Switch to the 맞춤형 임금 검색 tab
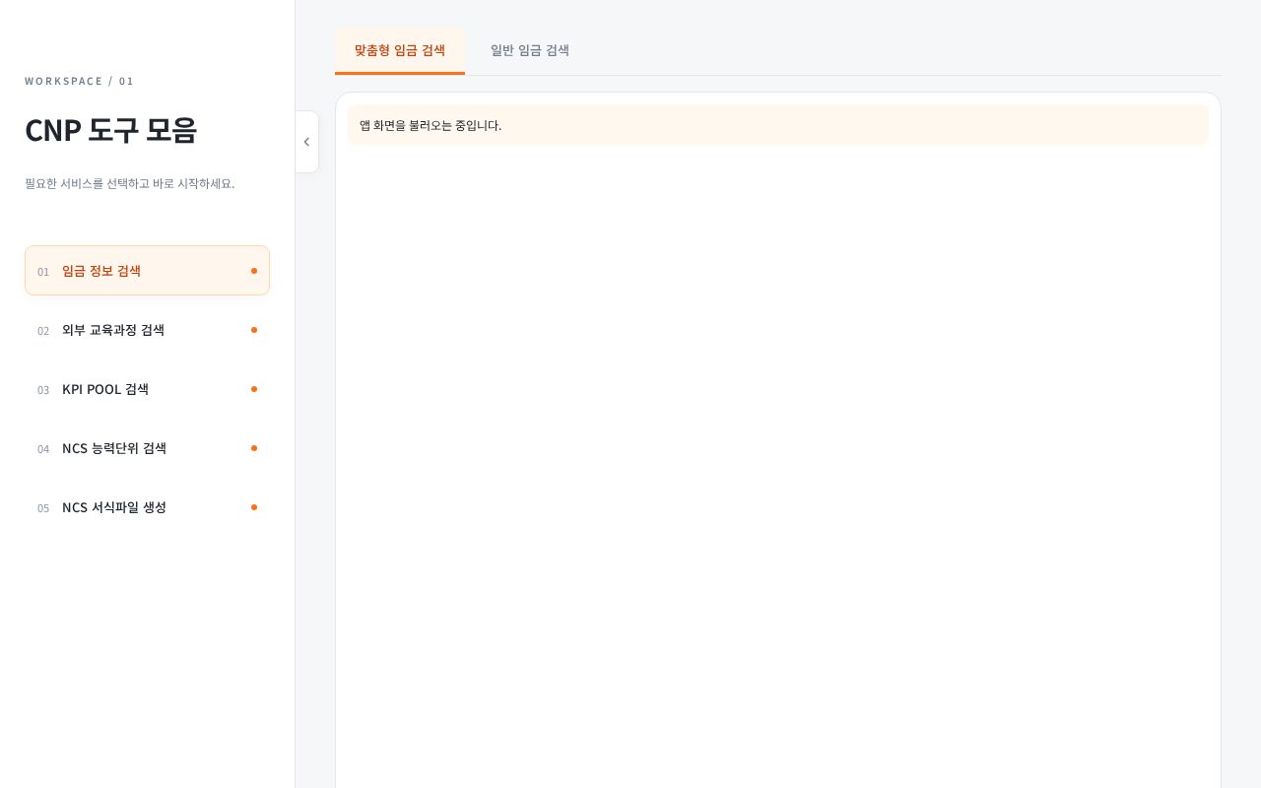The width and height of the screenshot is (1261, 788). click(x=400, y=50)
